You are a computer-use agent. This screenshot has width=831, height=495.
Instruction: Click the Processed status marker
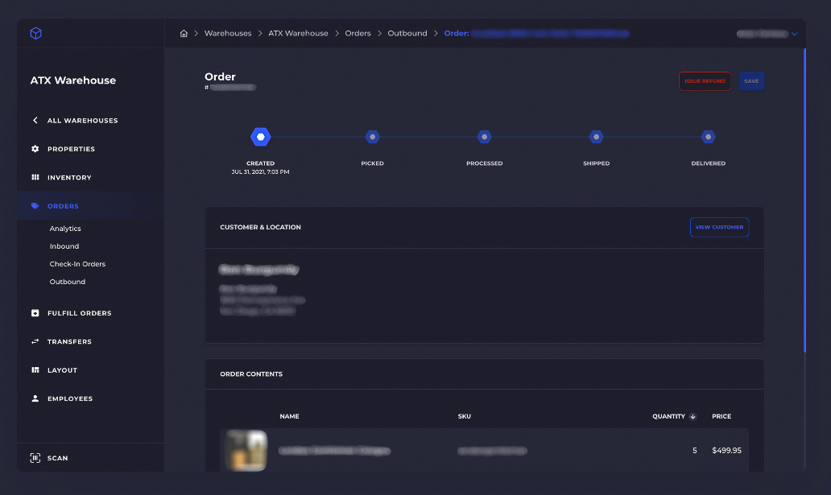click(485, 137)
